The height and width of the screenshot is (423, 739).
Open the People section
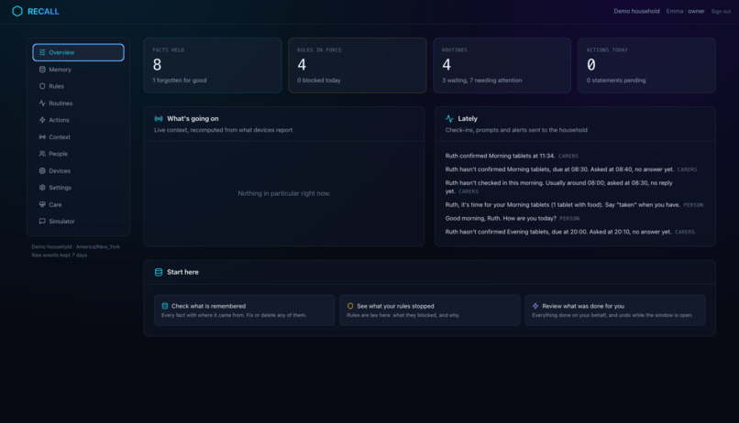pyautogui.click(x=78, y=154)
